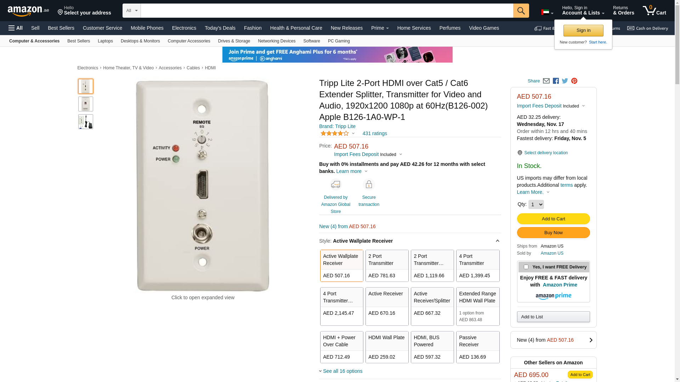Viewport: 680px width, 382px height.
Task: Open the 431 ratings link
Action: (x=374, y=133)
